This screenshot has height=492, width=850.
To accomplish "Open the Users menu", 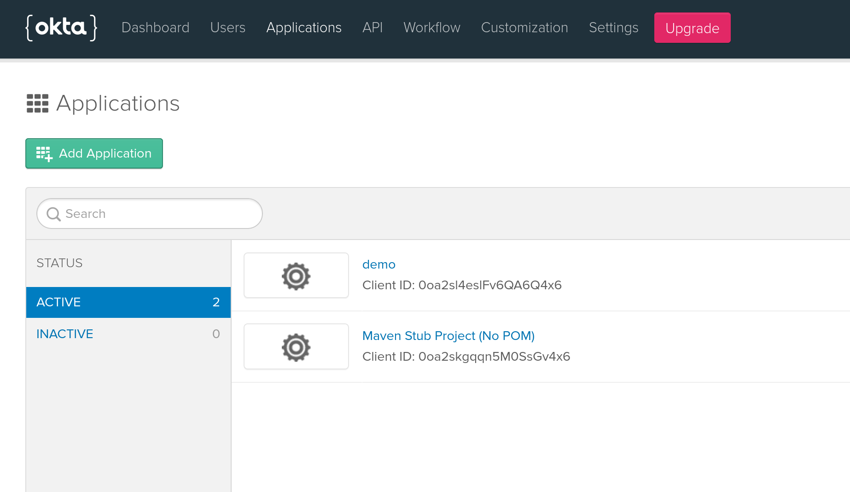I will (227, 28).
